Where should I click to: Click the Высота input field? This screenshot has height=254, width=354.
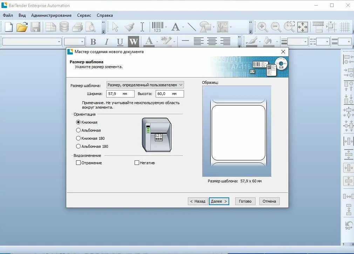pyautogui.click(x=170, y=94)
